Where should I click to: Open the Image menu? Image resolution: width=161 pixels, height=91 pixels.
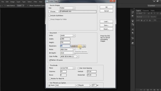(12, 2)
